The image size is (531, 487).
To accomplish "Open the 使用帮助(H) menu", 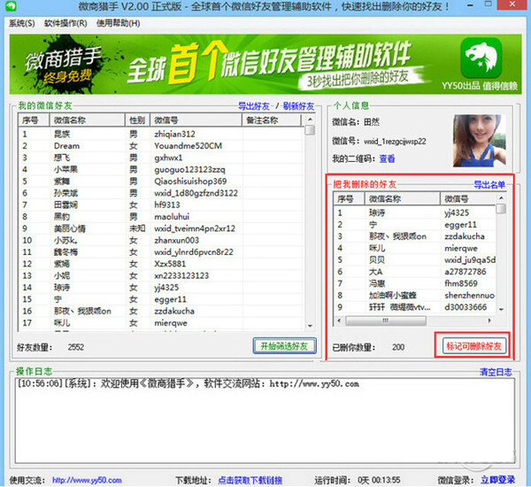I will point(119,23).
